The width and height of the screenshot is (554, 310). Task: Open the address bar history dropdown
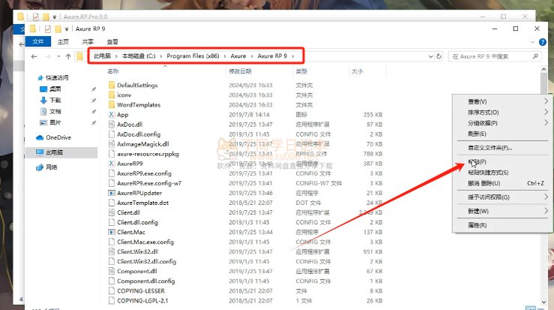coord(431,56)
